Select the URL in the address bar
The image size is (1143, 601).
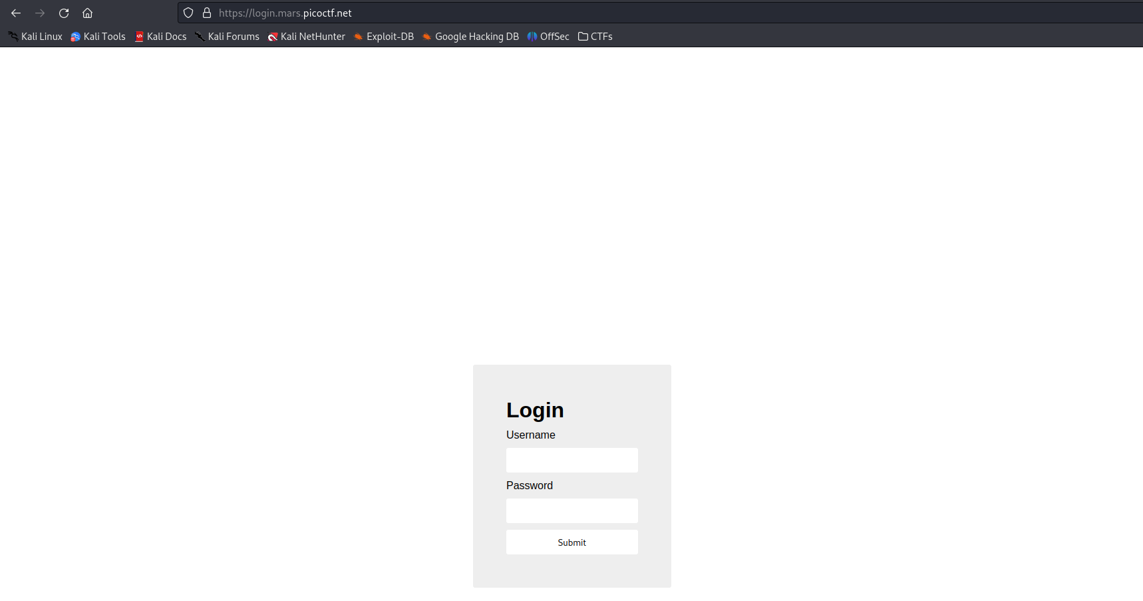285,13
